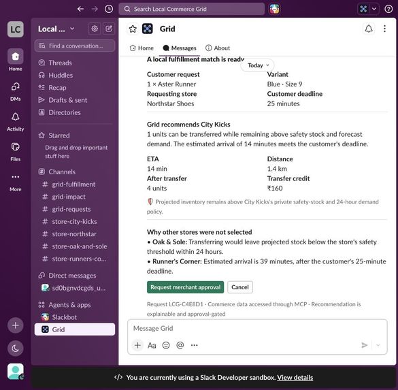Go back in history with the left arrow

tap(80, 9)
